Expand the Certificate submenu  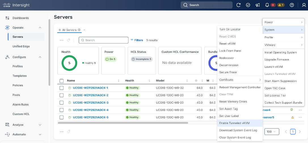click(240, 80)
